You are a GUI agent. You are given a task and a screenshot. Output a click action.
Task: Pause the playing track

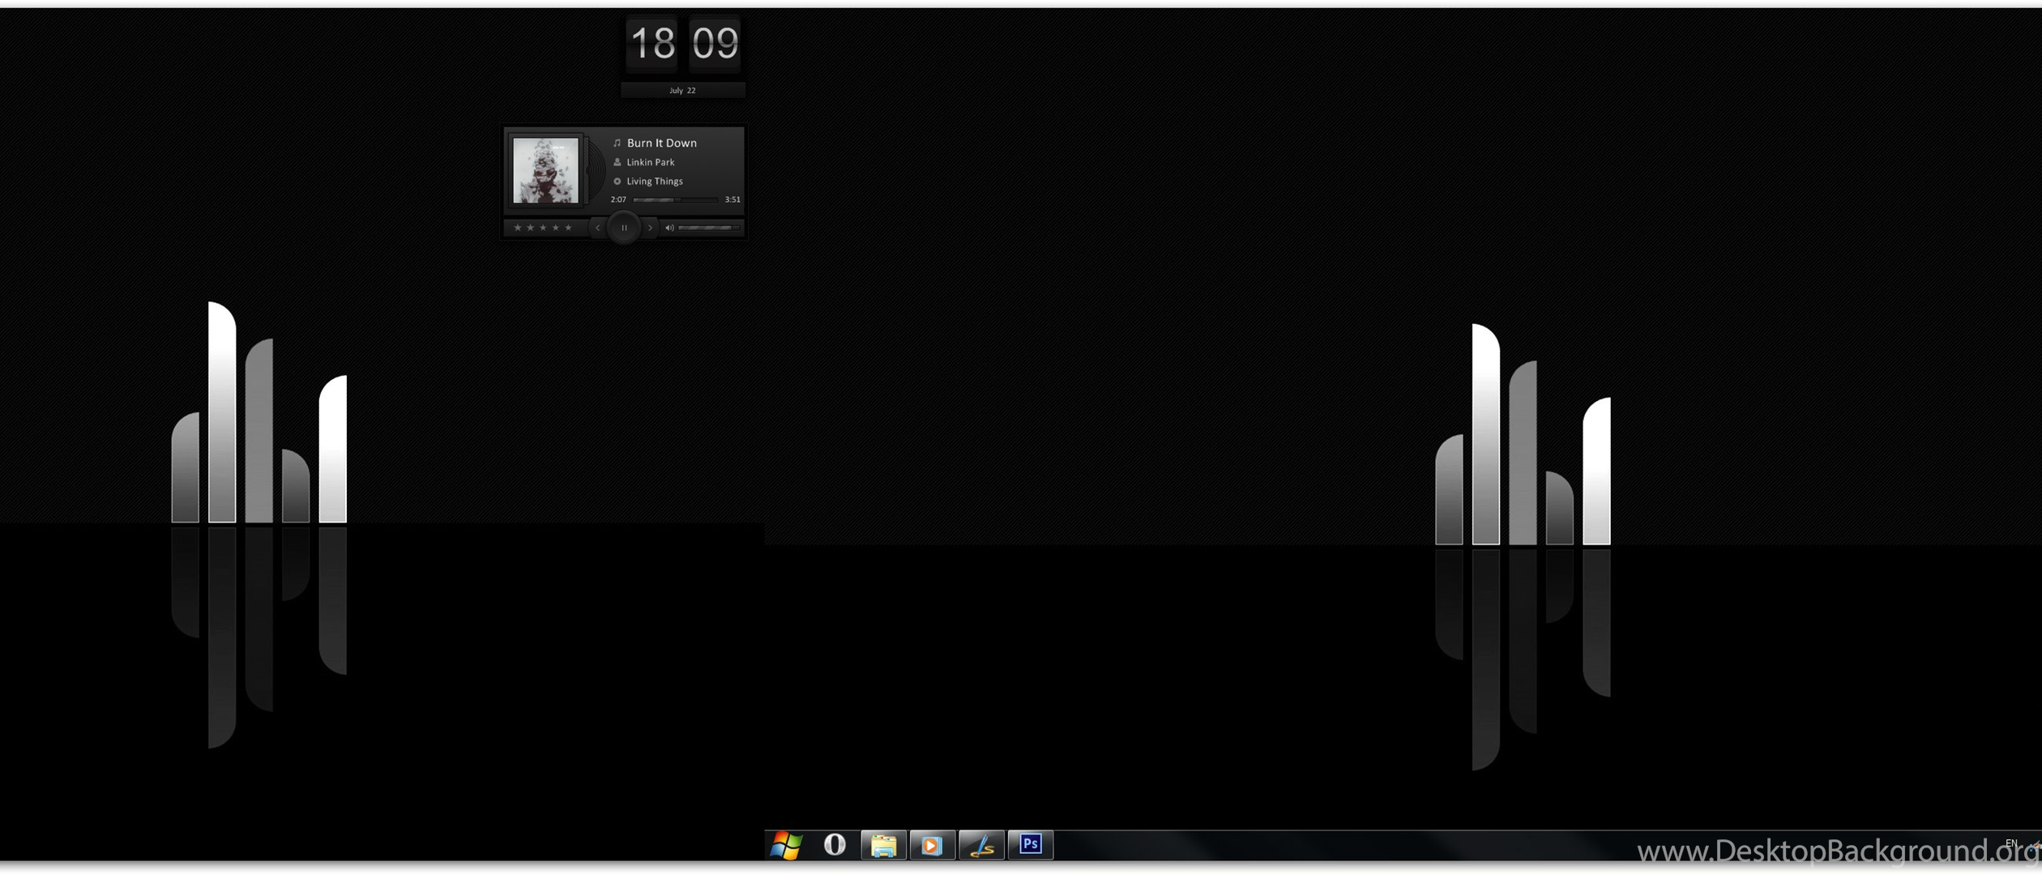tap(624, 228)
